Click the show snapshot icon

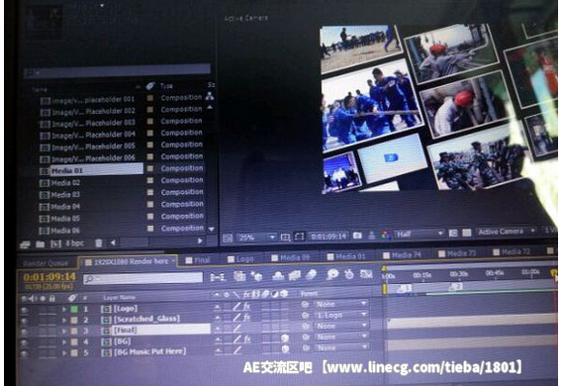pos(372,236)
